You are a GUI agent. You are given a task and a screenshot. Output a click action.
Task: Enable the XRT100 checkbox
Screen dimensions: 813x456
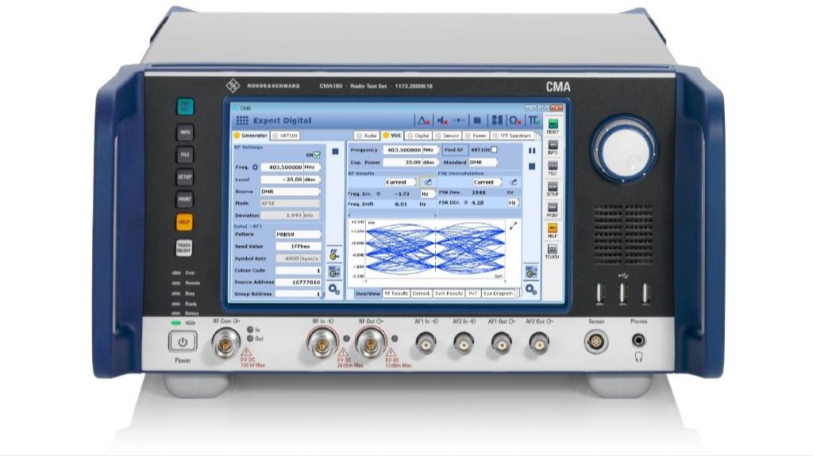point(494,149)
